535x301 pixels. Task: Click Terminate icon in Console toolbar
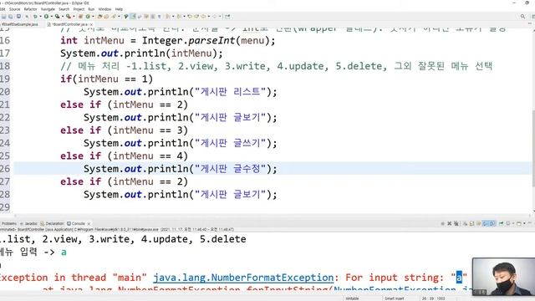click(x=443, y=223)
